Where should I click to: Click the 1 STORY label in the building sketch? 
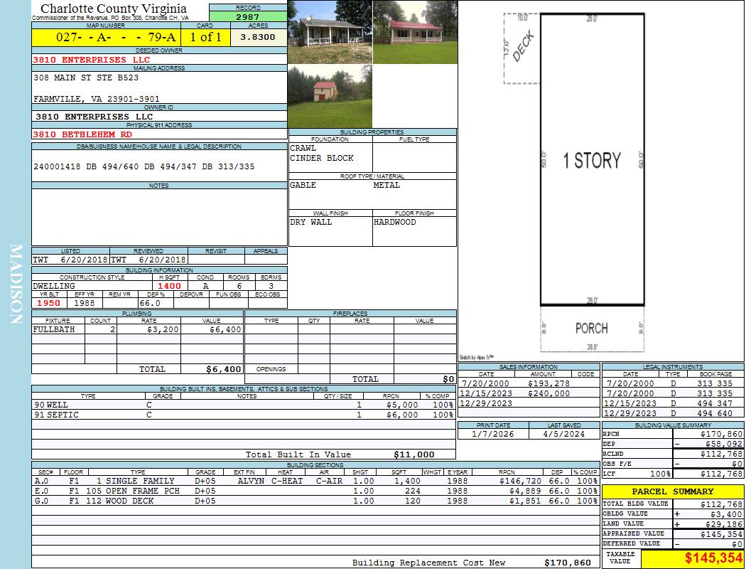[592, 161]
